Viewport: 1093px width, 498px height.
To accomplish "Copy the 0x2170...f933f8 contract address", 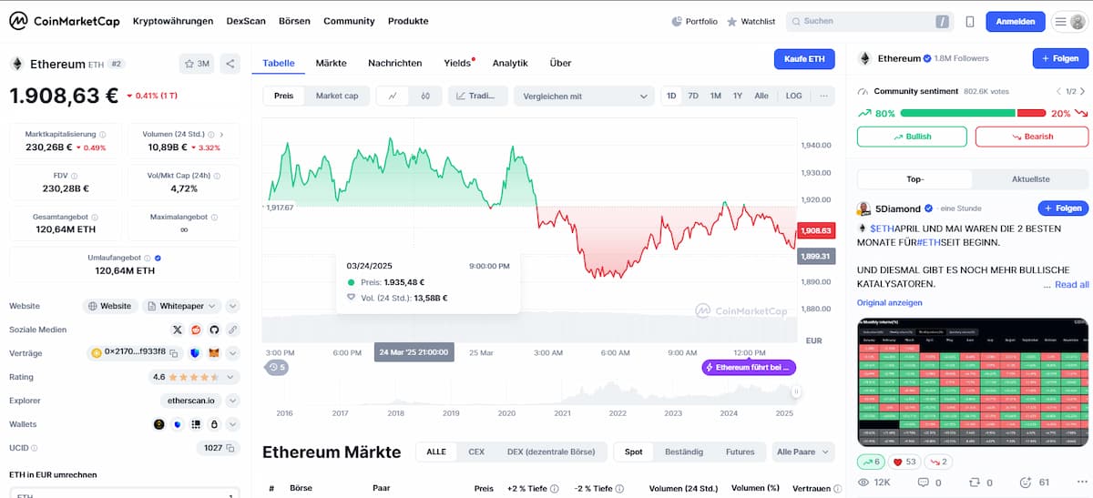I will tap(176, 352).
